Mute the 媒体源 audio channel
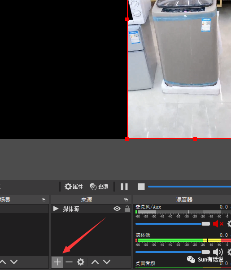The image size is (231, 270). [218, 252]
